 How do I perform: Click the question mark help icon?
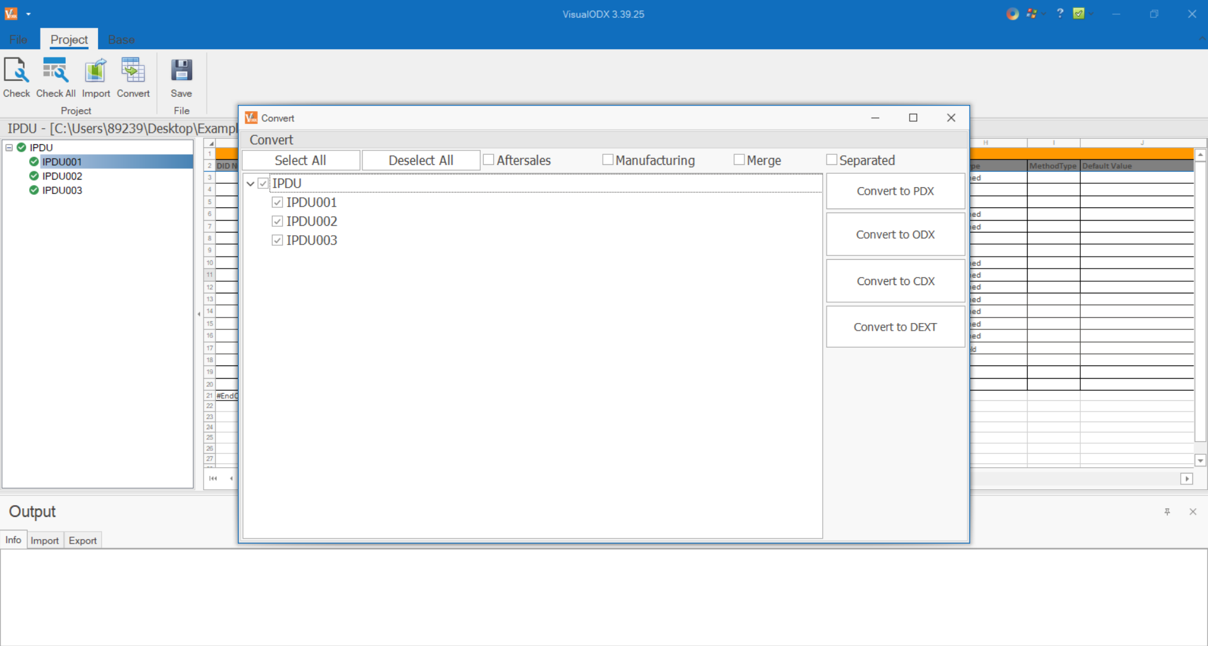[x=1060, y=13]
